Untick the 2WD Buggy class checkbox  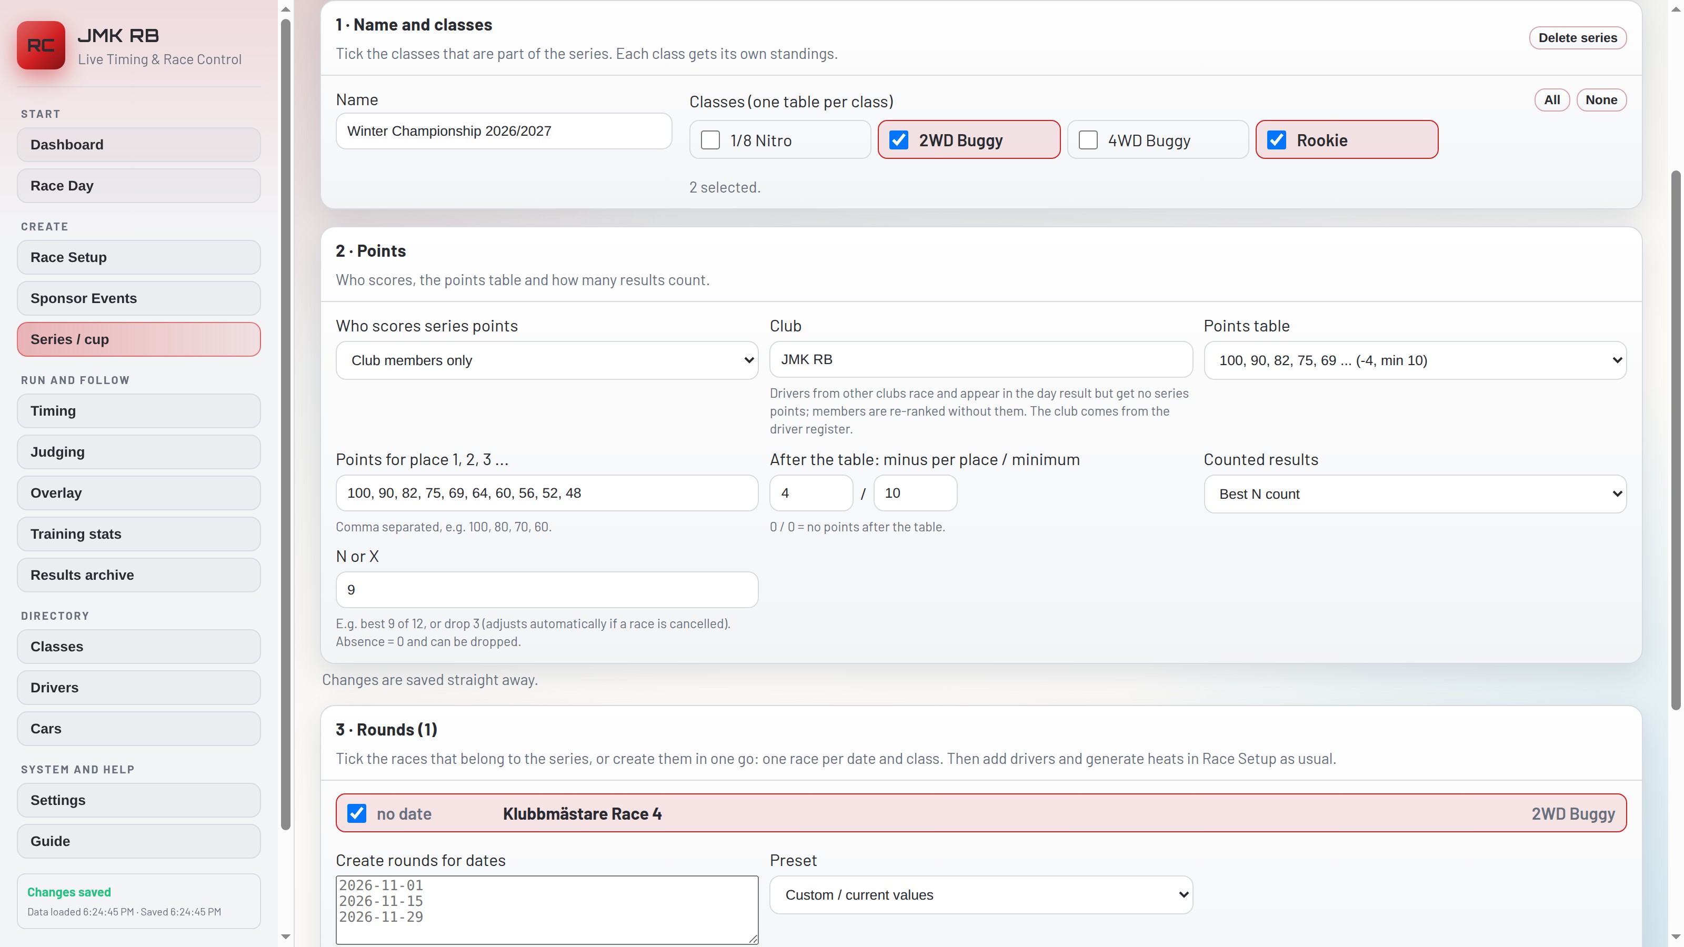899,140
